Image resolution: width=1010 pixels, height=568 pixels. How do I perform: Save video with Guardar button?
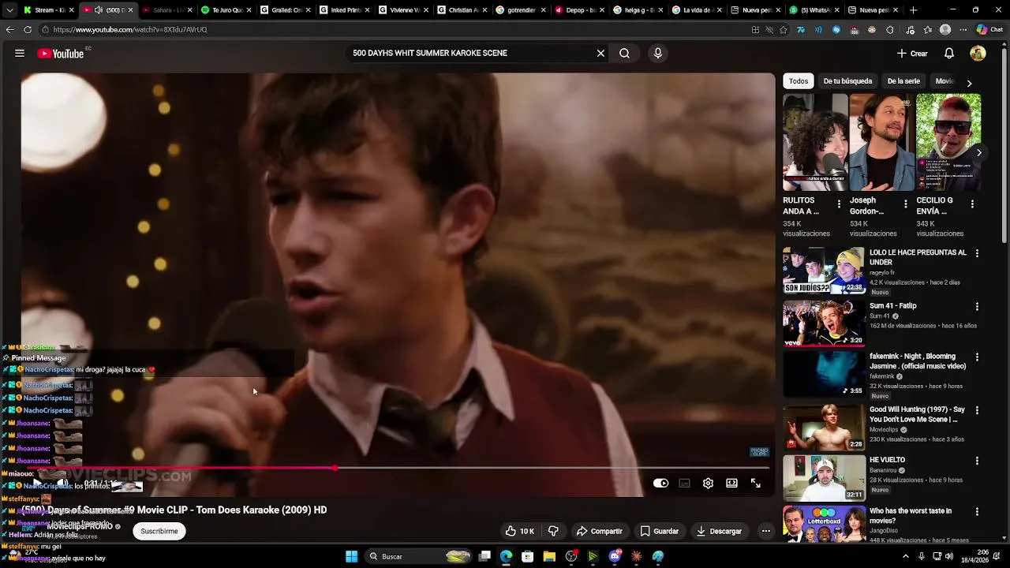pyautogui.click(x=659, y=531)
